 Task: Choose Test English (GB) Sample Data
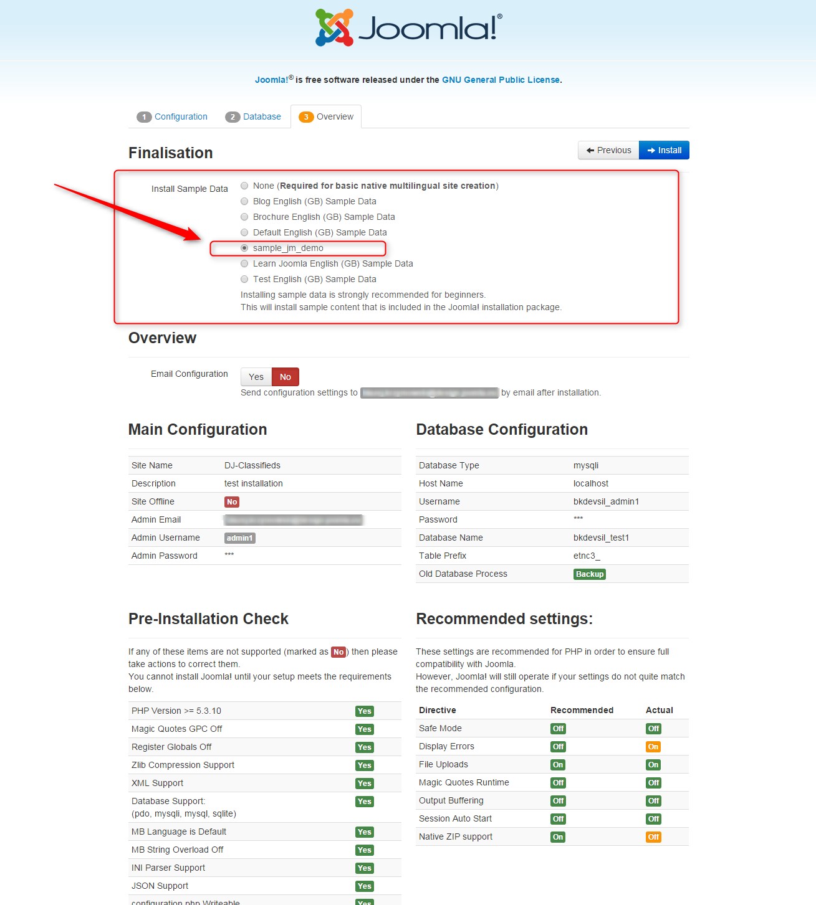coord(244,279)
